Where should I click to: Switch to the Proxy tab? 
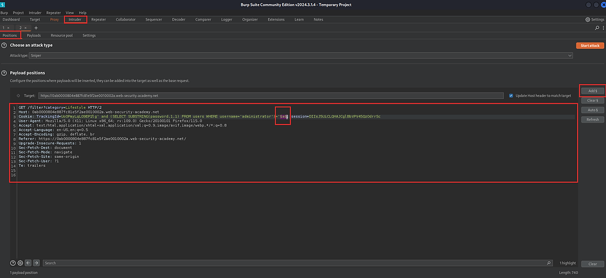[x=55, y=19]
